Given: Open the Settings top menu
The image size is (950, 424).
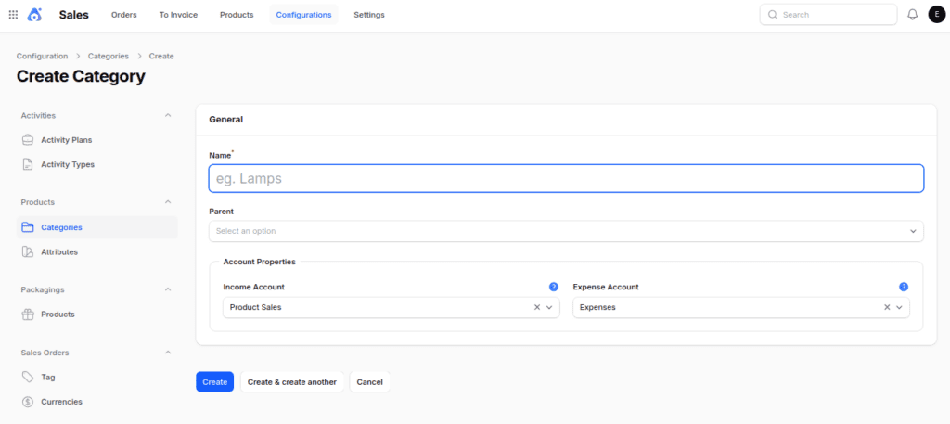Looking at the screenshot, I should pyautogui.click(x=369, y=15).
